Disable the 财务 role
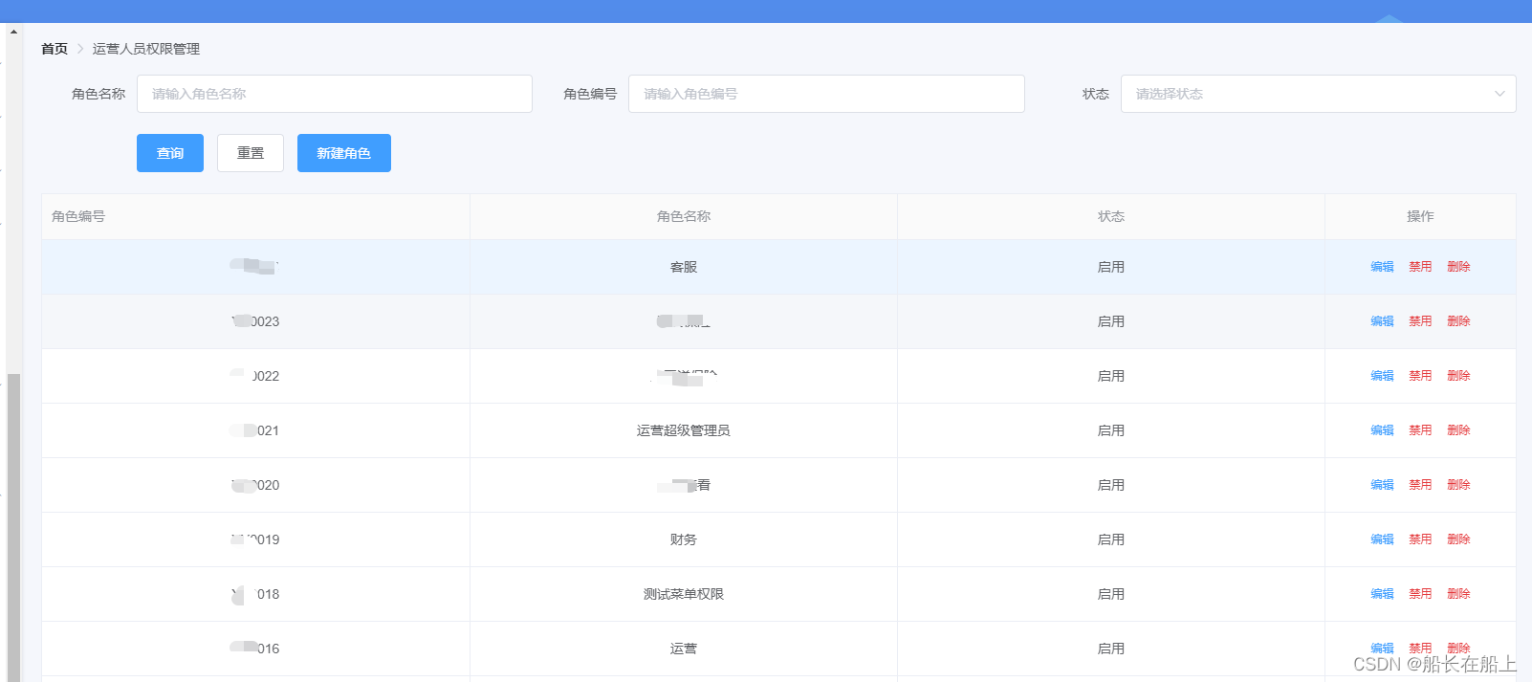Viewport: 1532px width, 682px height. (x=1420, y=539)
